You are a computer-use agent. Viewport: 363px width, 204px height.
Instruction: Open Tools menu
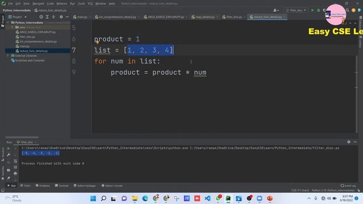[x=81, y=3]
